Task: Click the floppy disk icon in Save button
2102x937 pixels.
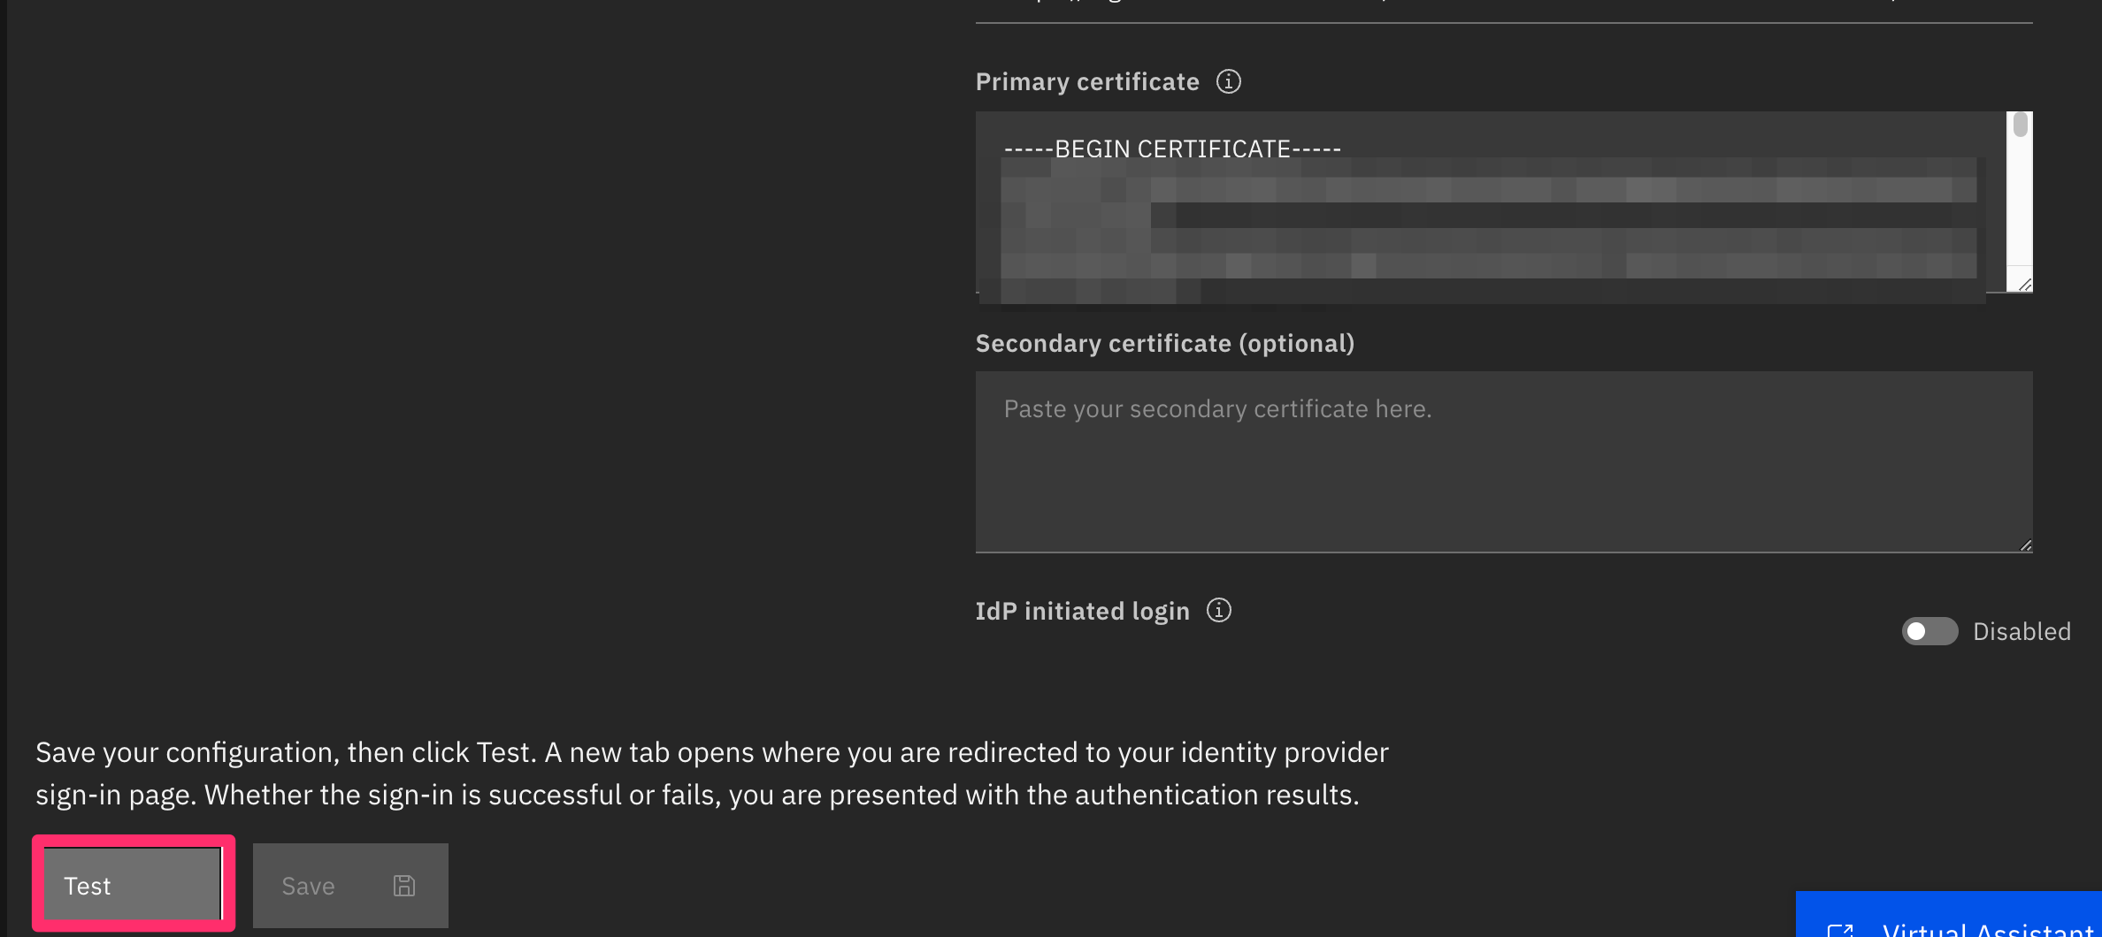Action: click(404, 886)
